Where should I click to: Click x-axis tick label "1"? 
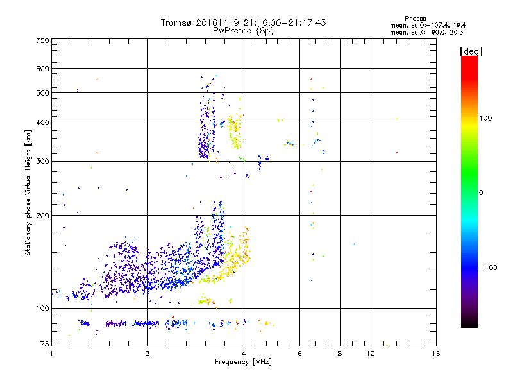tap(51, 354)
